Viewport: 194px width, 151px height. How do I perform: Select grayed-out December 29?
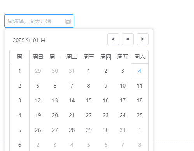point(38,71)
